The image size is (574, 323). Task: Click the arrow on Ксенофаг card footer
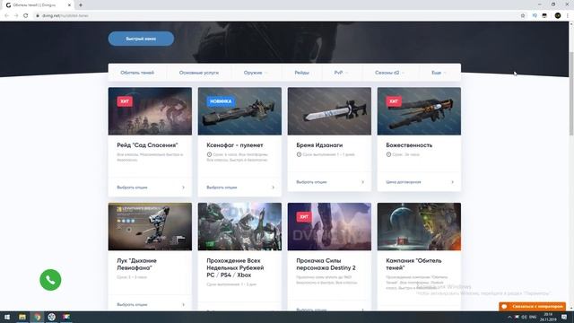[x=273, y=188]
